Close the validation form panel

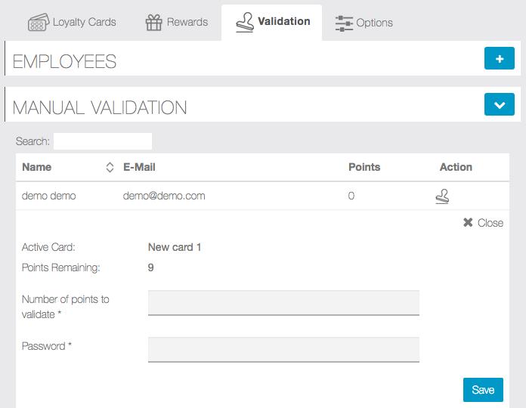(x=483, y=223)
